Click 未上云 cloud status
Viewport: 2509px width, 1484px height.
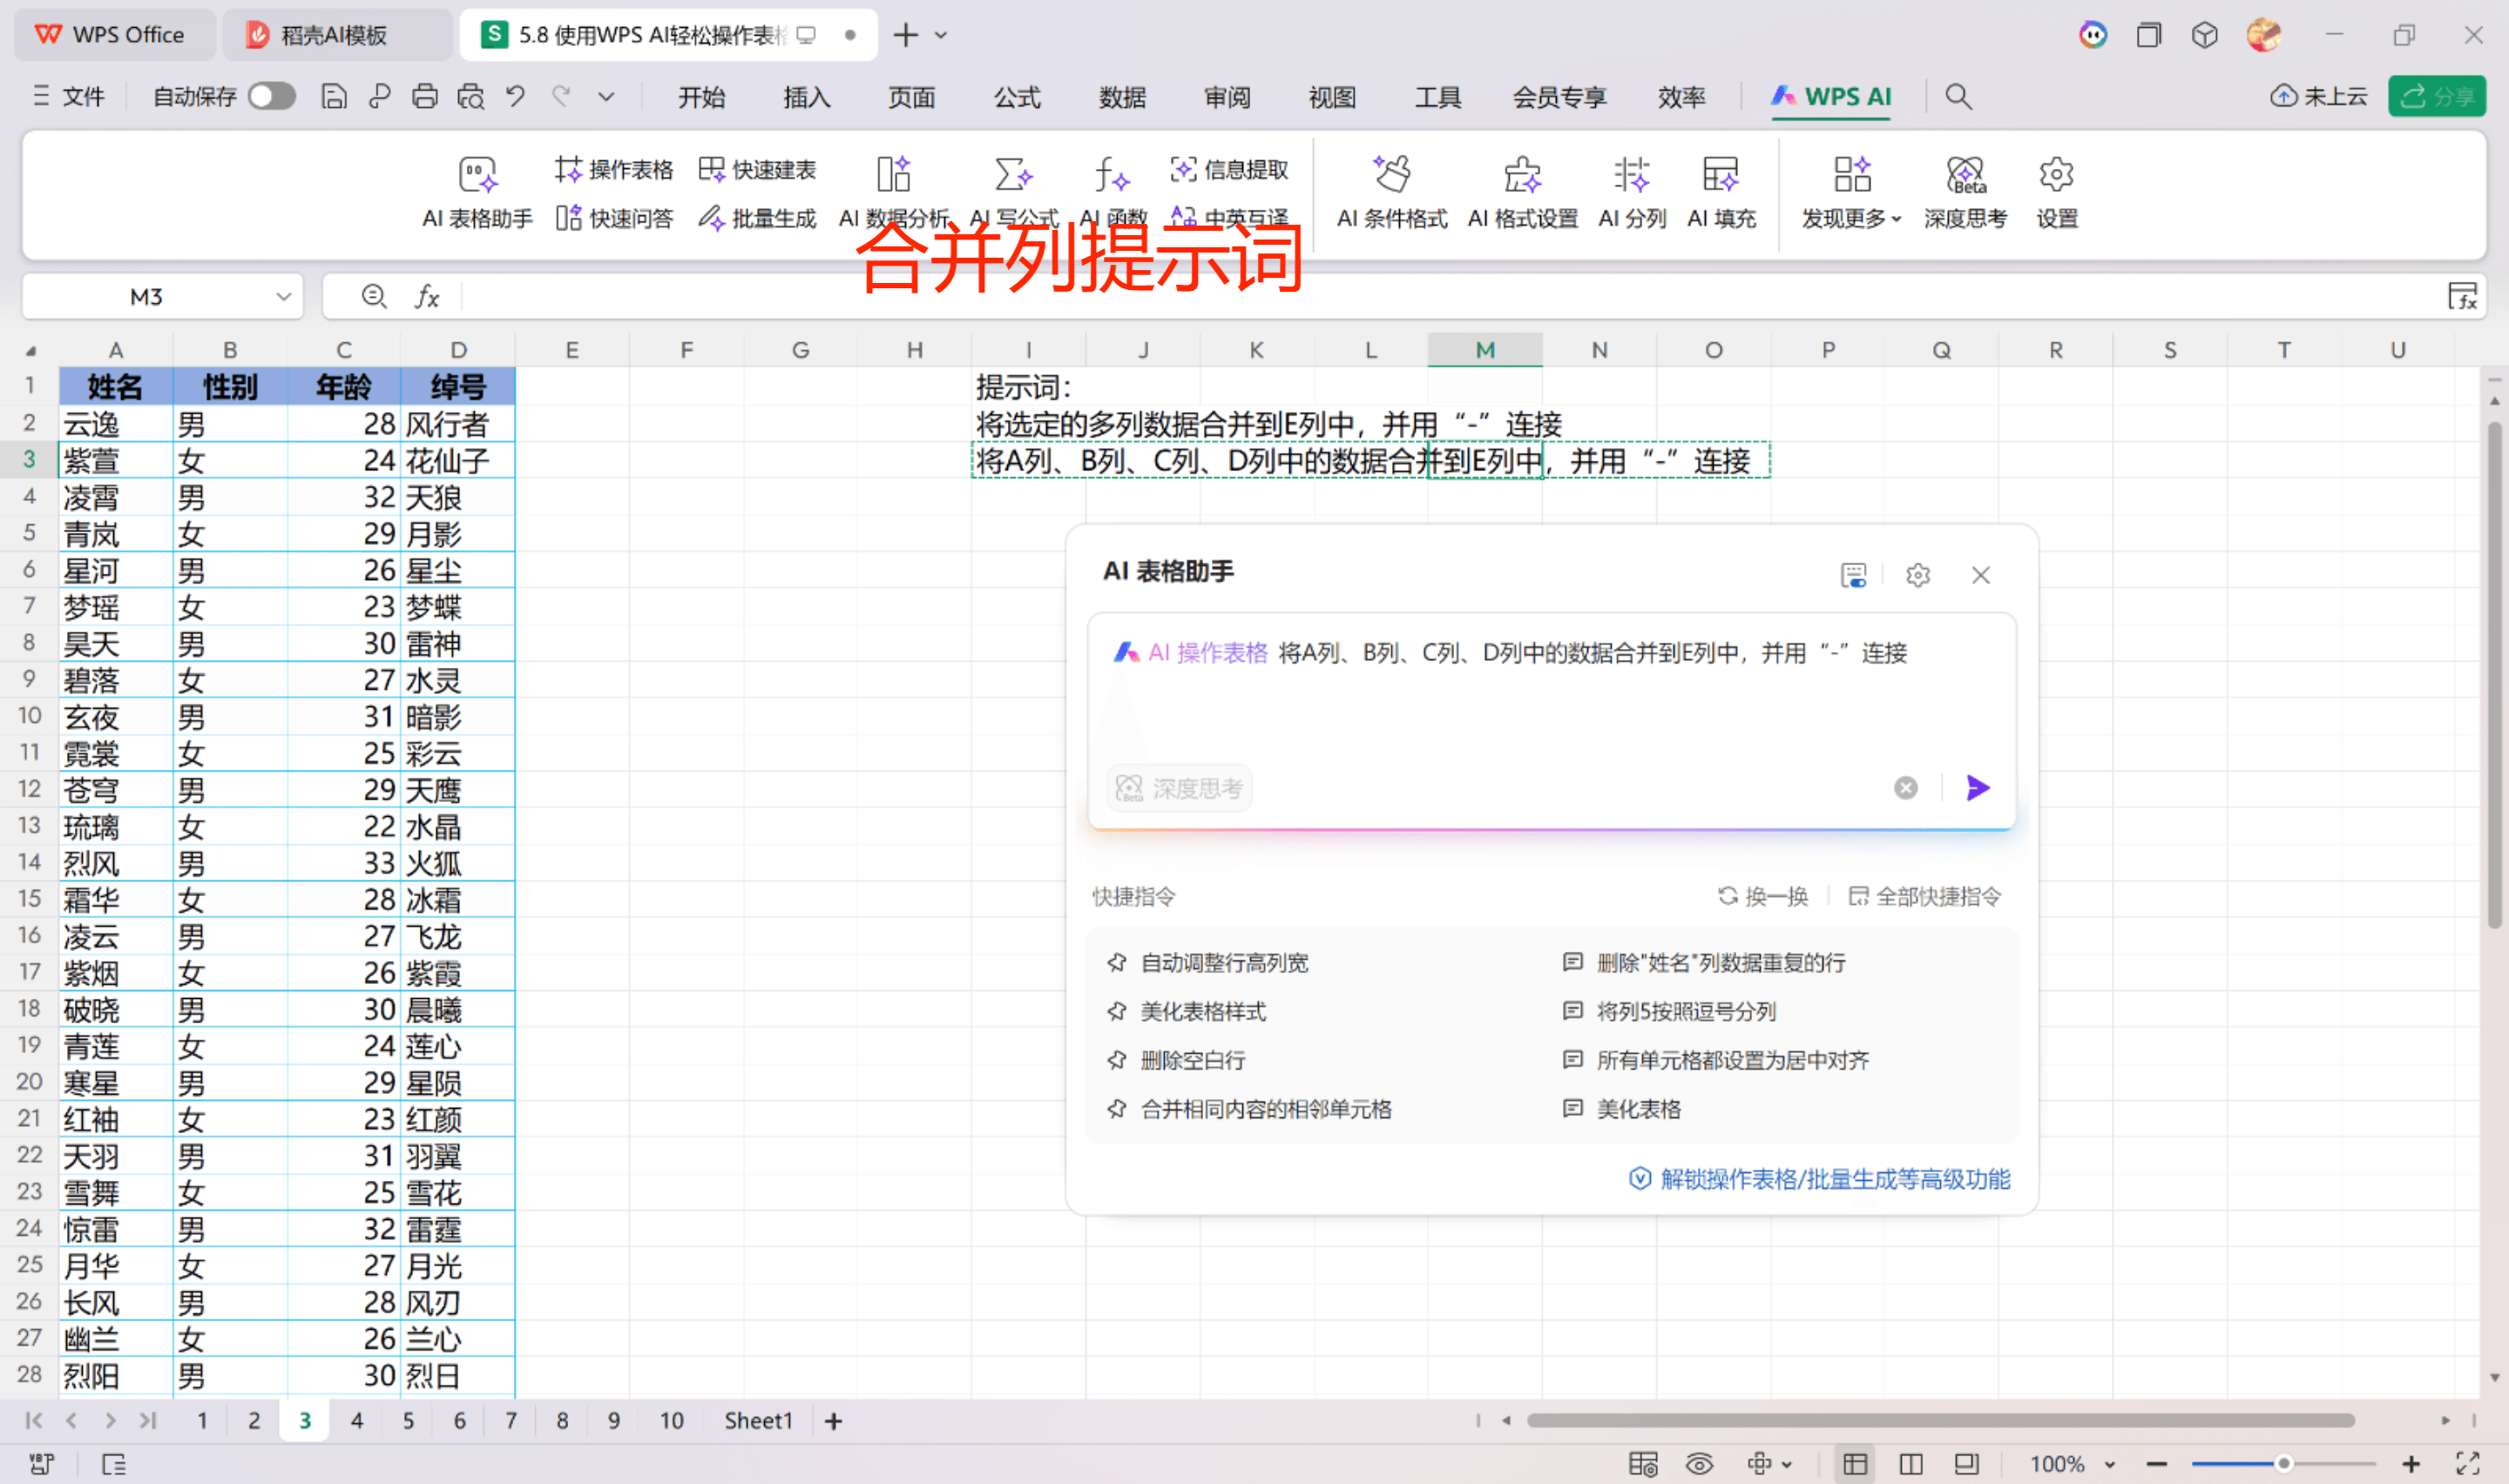pyautogui.click(x=2318, y=96)
